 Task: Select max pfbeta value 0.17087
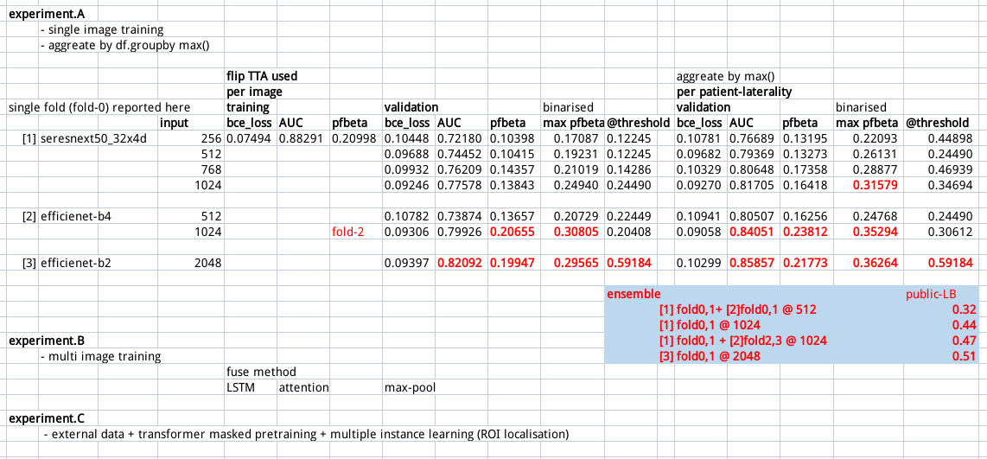pos(577,138)
